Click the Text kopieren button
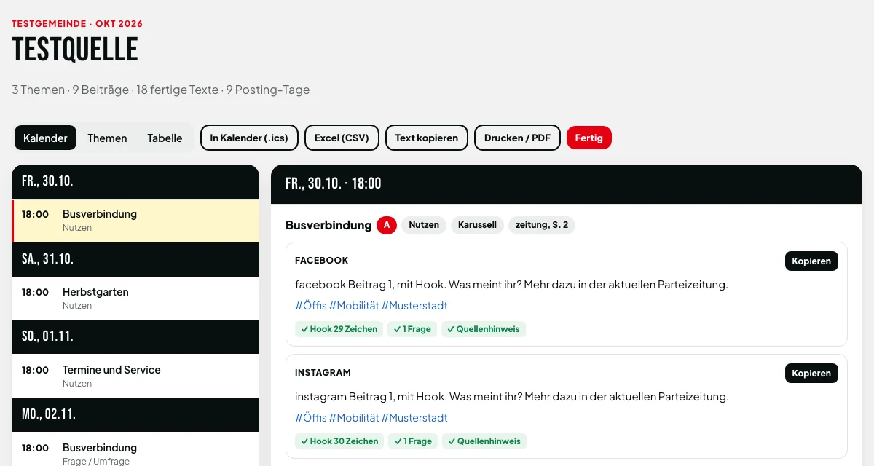 (x=427, y=138)
